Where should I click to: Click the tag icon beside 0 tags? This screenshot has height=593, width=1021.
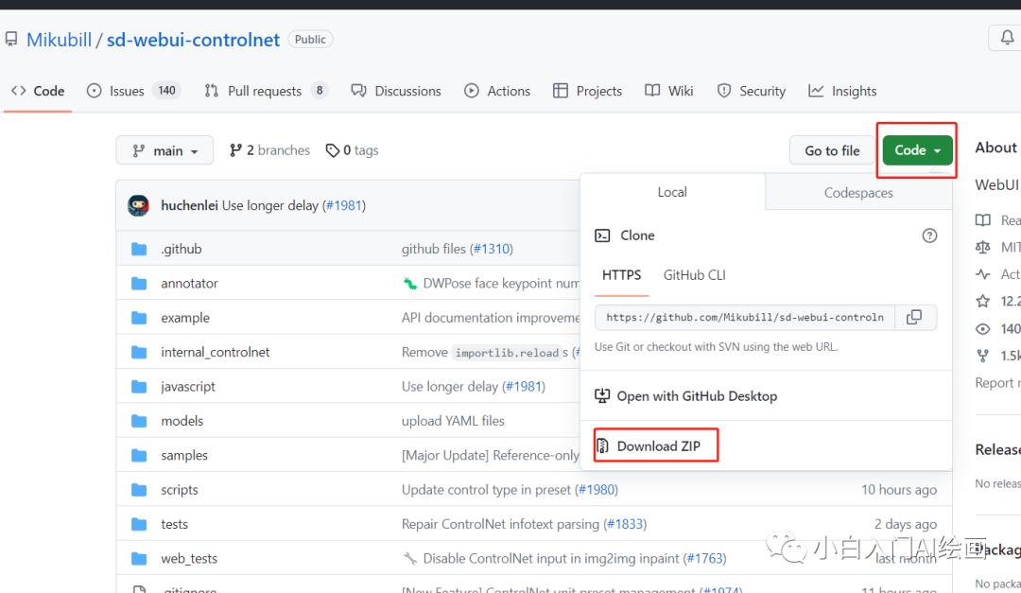(333, 150)
